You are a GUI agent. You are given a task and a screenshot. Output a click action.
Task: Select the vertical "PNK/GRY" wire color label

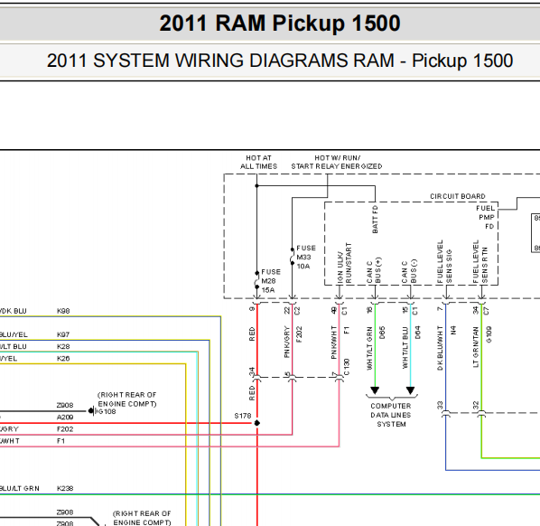pyautogui.click(x=287, y=343)
